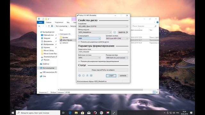The width and height of the screenshot is (205, 115).
Task: Open Opera browser from the taskbar
Action: tap(95, 113)
